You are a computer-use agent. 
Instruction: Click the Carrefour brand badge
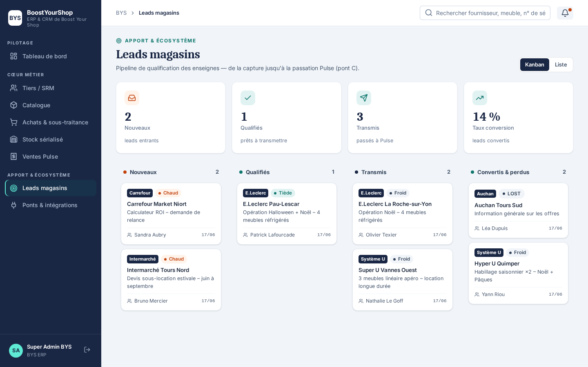pyautogui.click(x=140, y=193)
